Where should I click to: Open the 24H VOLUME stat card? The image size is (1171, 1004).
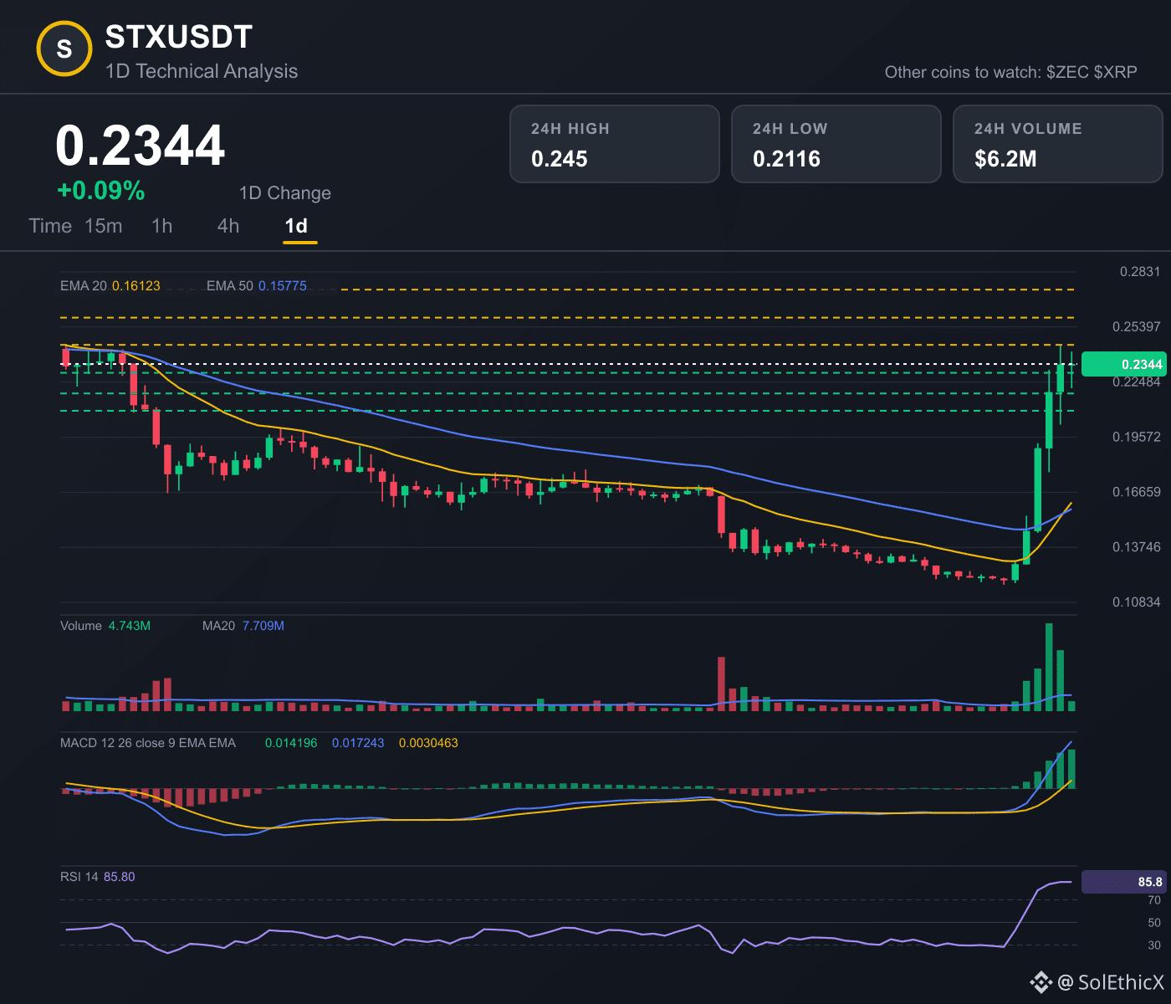(1058, 144)
